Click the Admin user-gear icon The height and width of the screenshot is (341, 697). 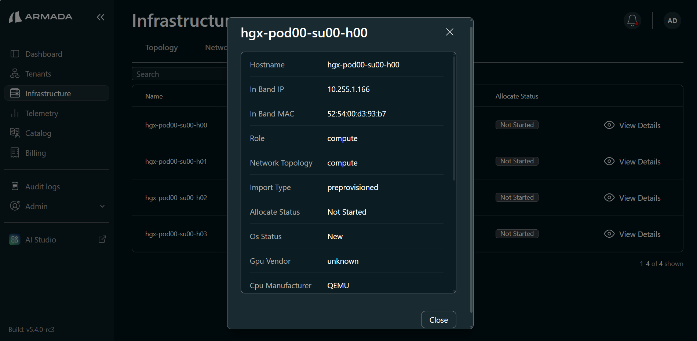(15, 206)
